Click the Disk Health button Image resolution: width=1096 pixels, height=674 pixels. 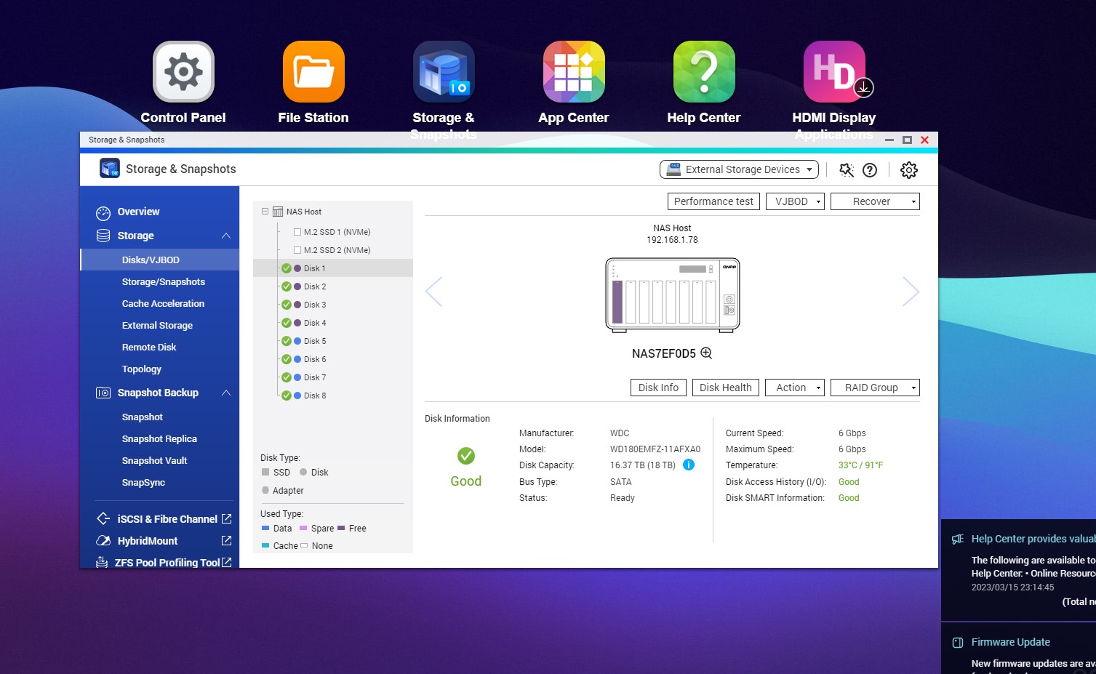(x=725, y=388)
